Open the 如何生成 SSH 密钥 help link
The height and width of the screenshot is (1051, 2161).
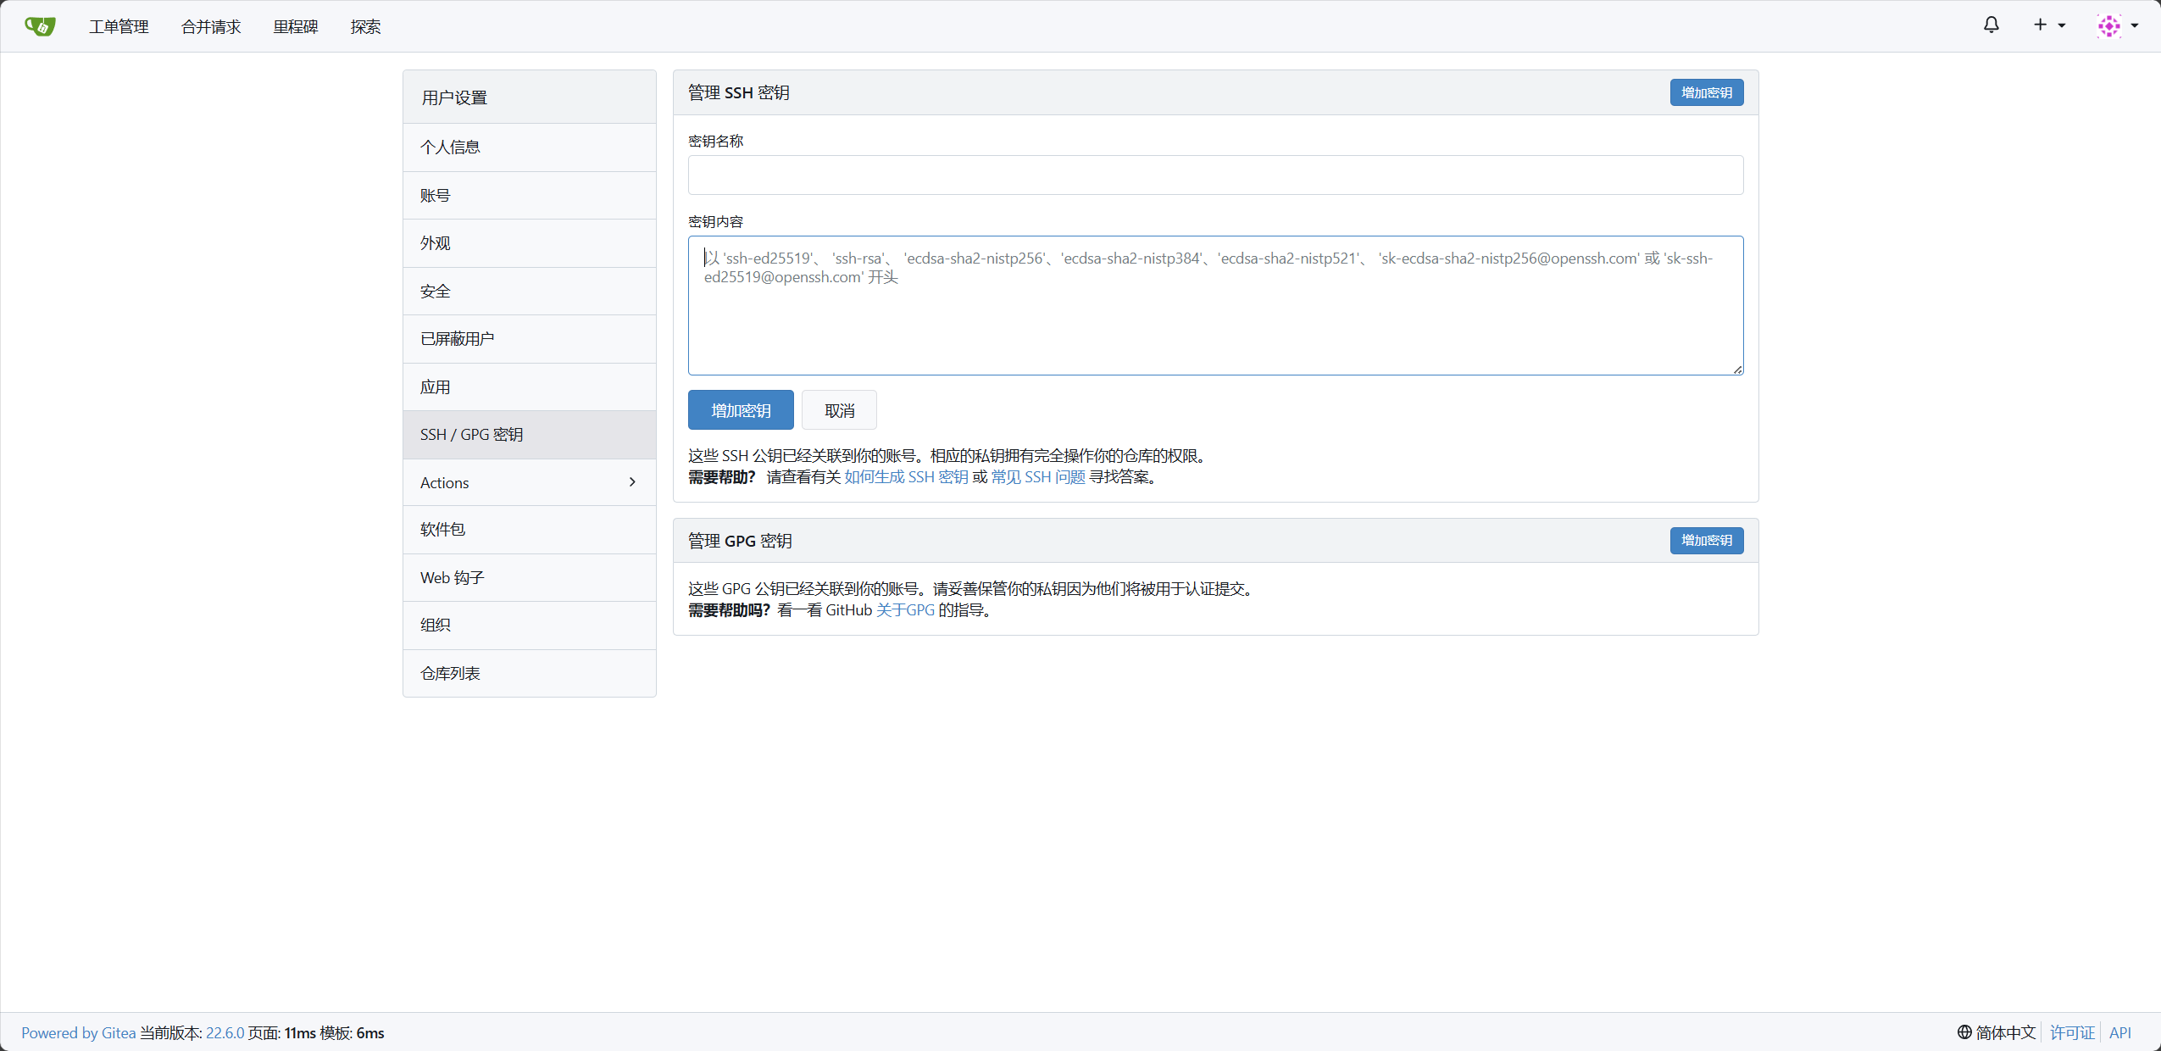[x=905, y=477]
